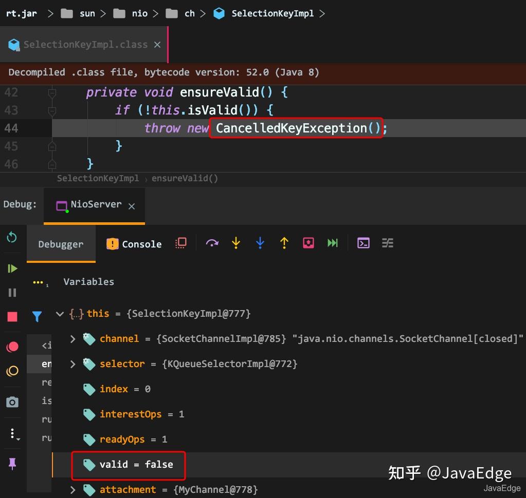Select the Step Into debugger icon
The image size is (526, 498).
(235, 243)
